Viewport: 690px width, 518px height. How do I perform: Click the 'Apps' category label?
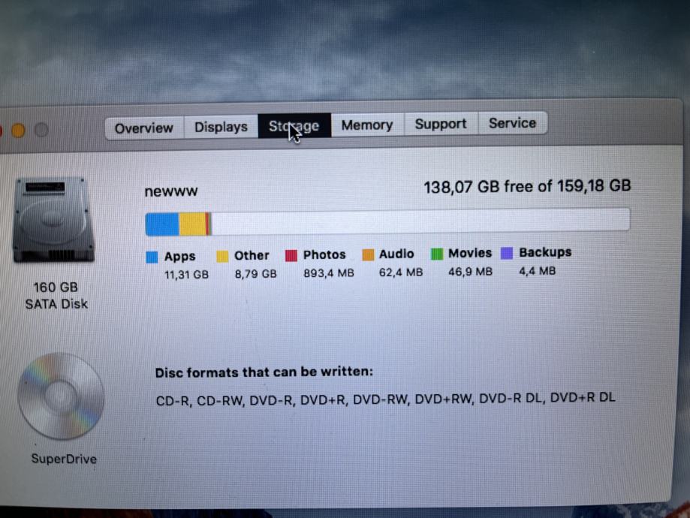click(179, 256)
